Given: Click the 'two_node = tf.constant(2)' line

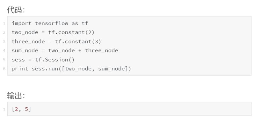Looking at the screenshot, I should 53,33.
